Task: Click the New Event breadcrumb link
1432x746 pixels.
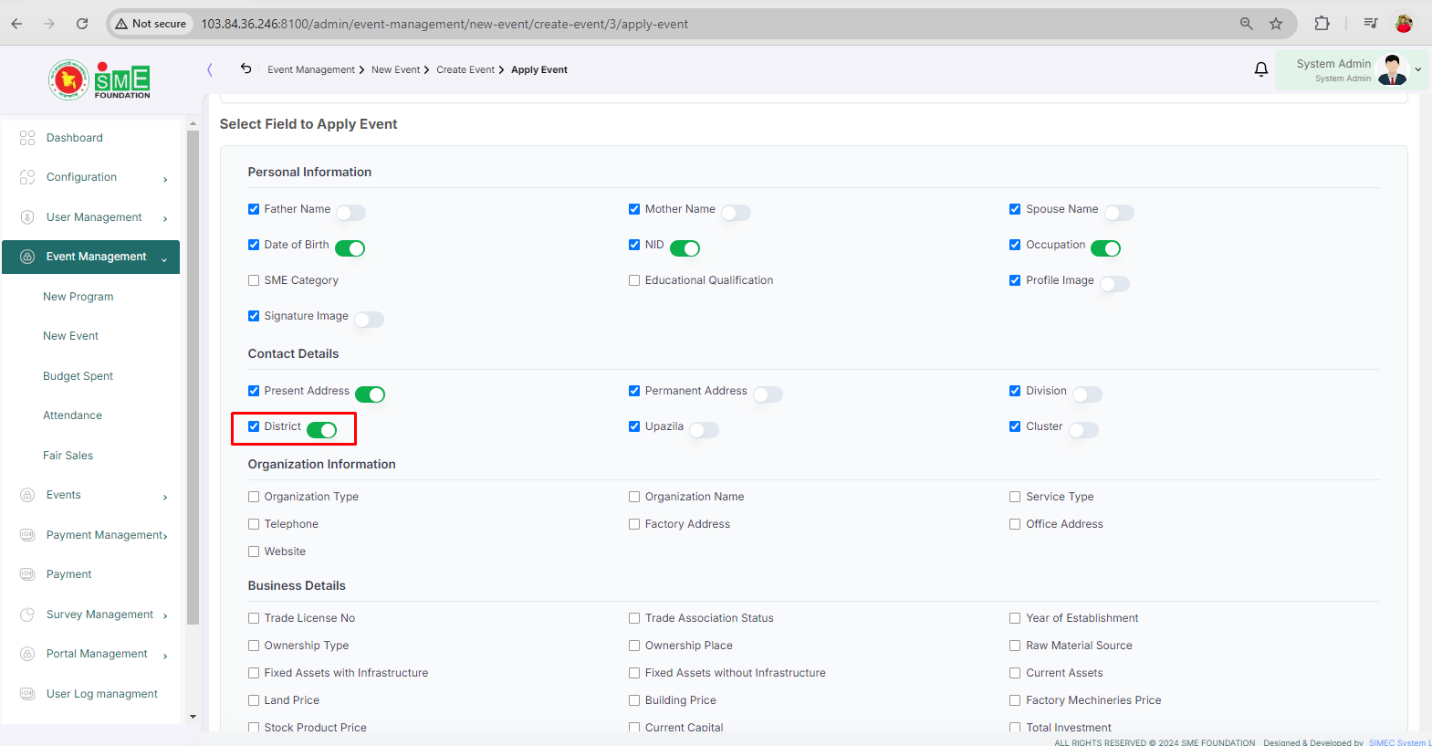Action: [x=396, y=69]
